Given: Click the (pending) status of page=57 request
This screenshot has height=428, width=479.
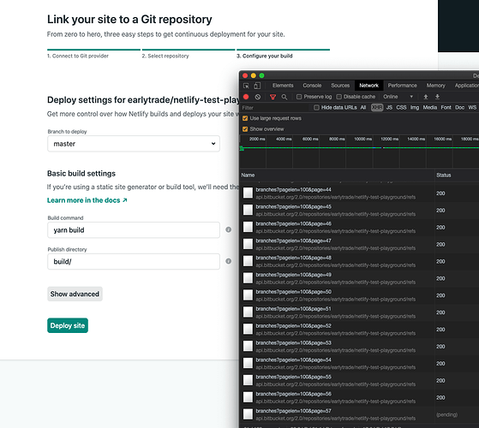Looking at the screenshot, I should [x=447, y=414].
